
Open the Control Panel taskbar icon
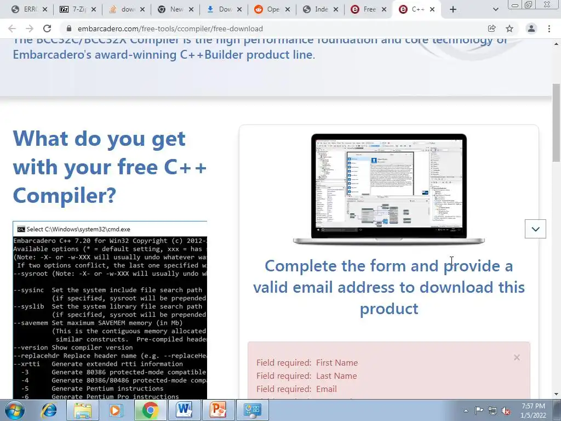(x=252, y=410)
